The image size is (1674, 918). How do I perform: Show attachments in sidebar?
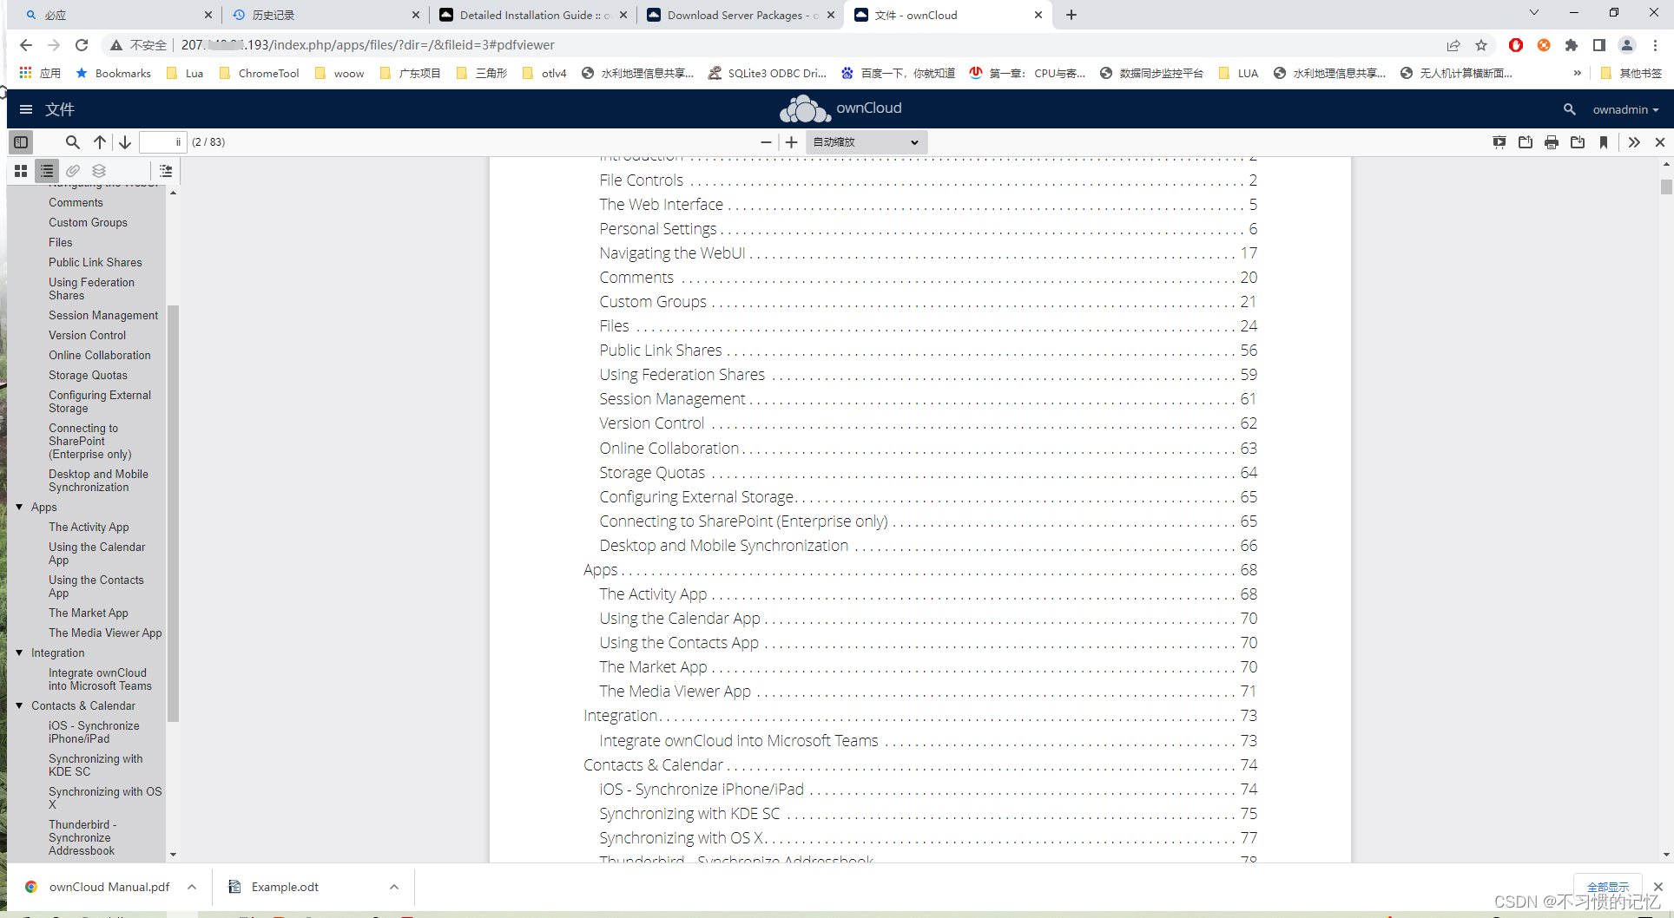[x=73, y=171]
